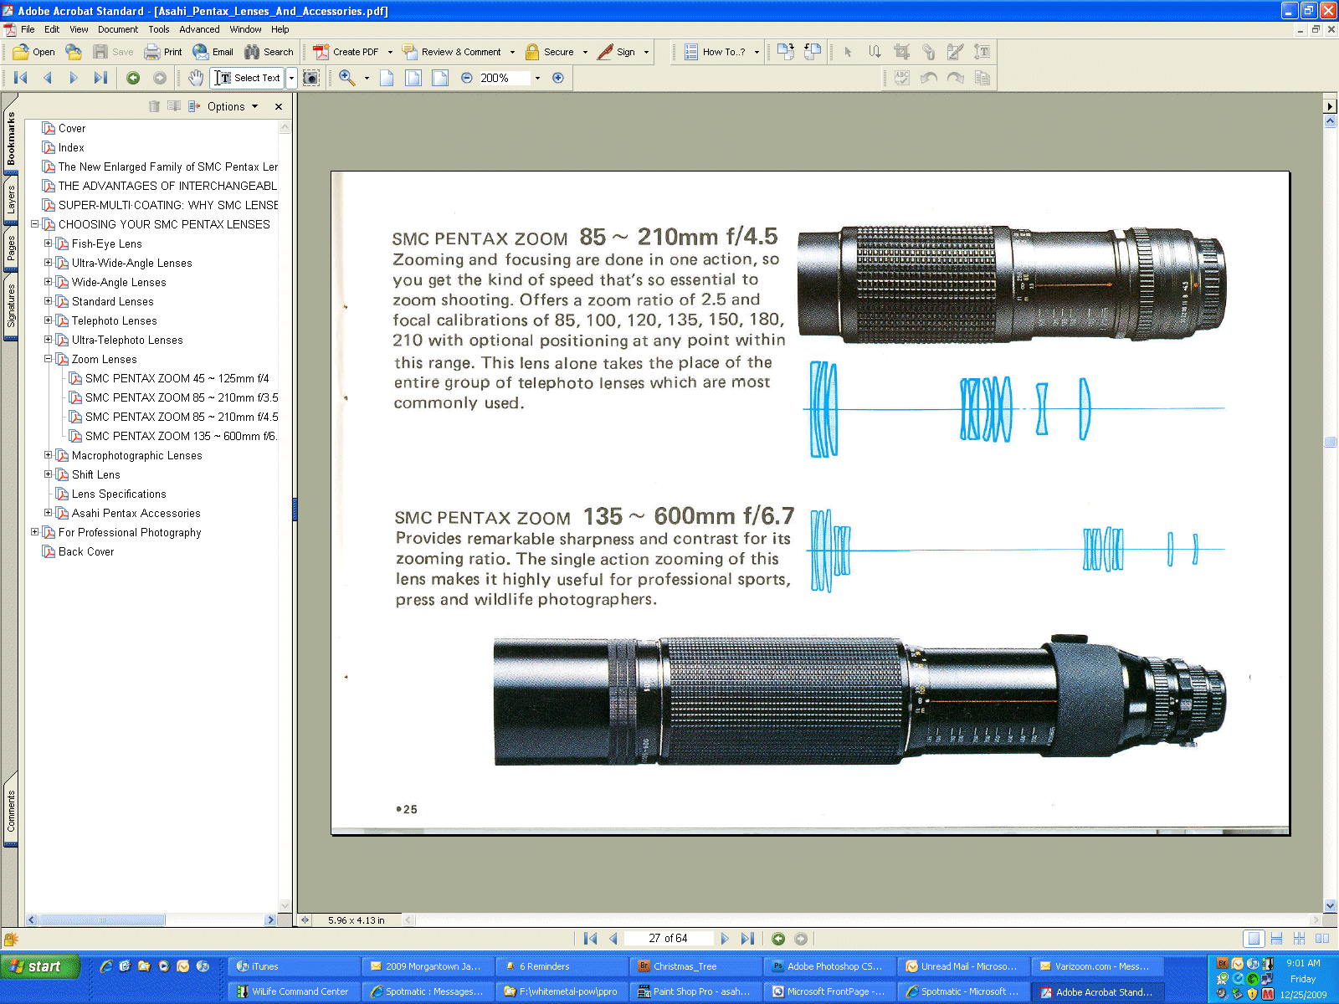This screenshot has width=1339, height=1004.
Task: Click the green Previous View button in toolbar
Action: (x=133, y=78)
